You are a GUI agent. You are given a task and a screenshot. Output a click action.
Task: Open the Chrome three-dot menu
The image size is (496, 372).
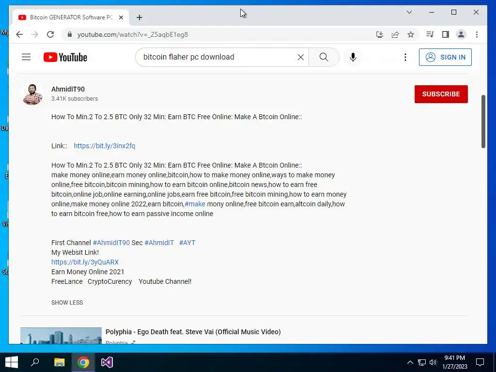[477, 34]
